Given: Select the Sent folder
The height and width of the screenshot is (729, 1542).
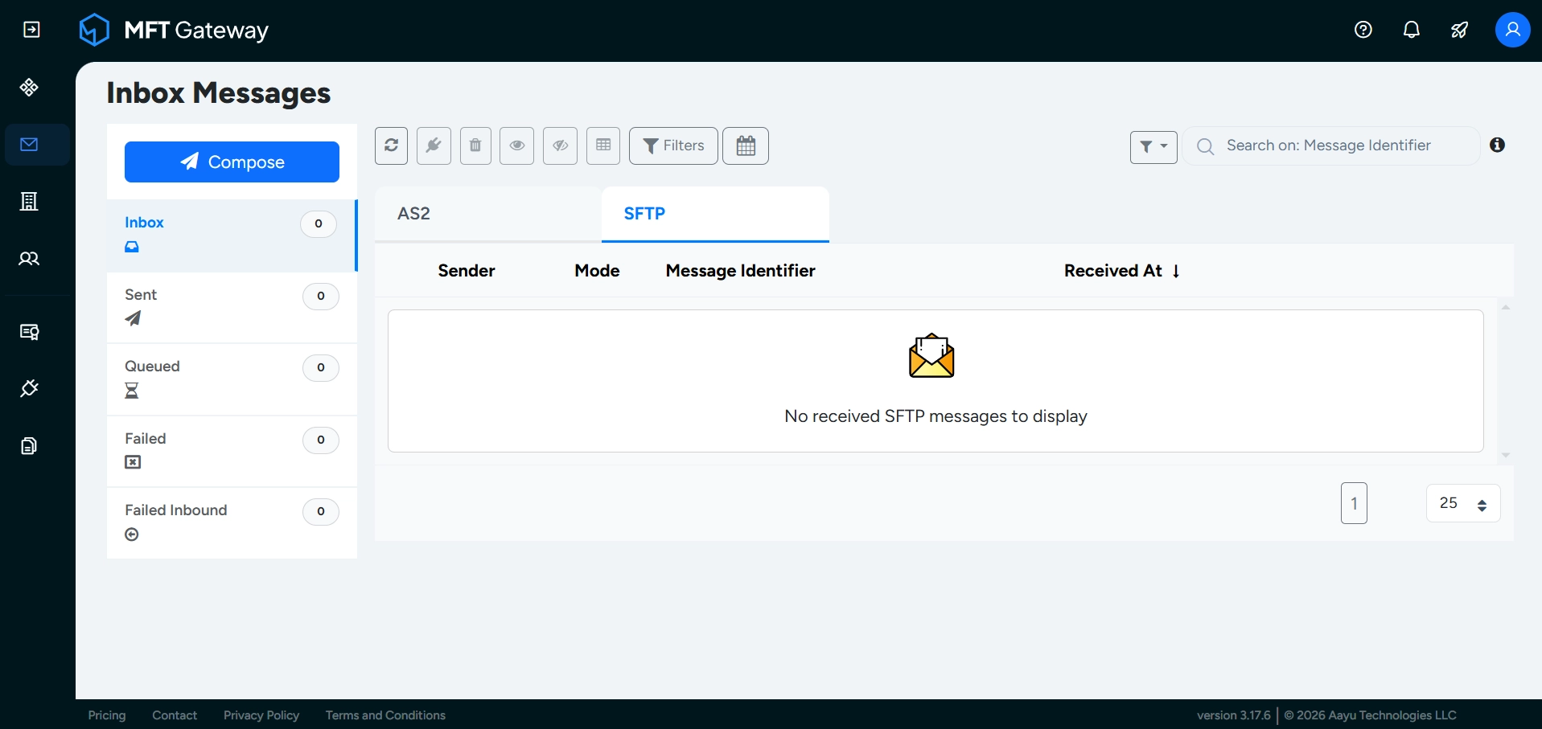Looking at the screenshot, I should click(x=232, y=307).
